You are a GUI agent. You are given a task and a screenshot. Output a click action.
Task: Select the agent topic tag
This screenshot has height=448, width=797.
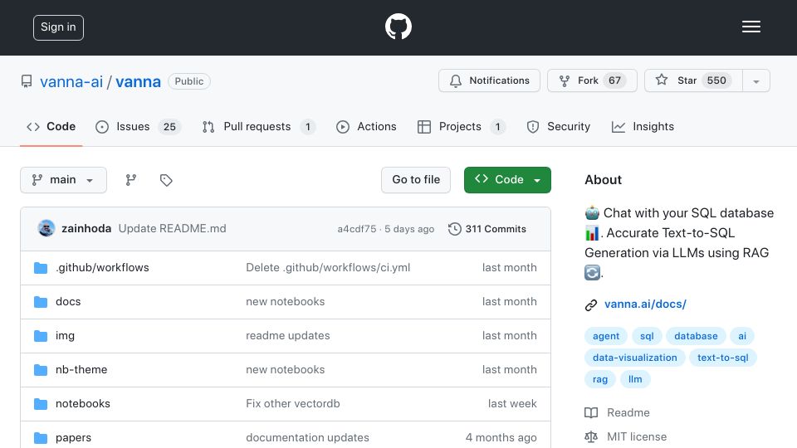tap(606, 336)
